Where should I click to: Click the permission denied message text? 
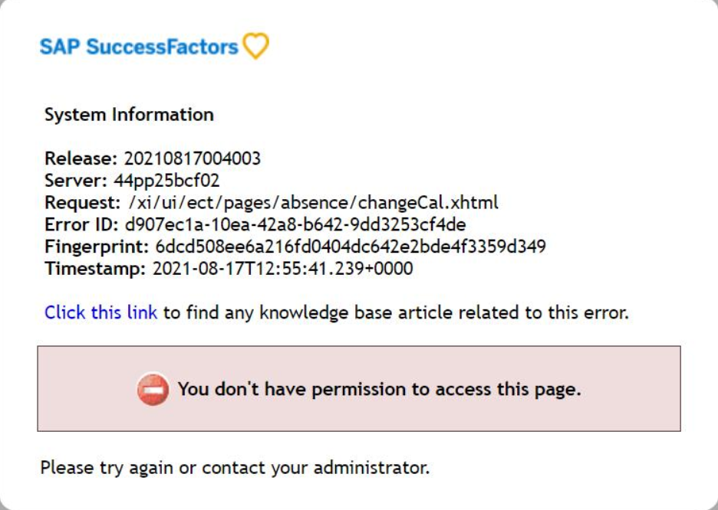tap(379, 389)
